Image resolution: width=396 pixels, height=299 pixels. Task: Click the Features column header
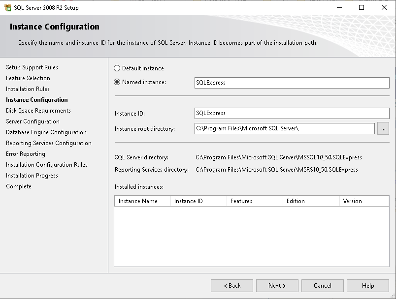255,201
